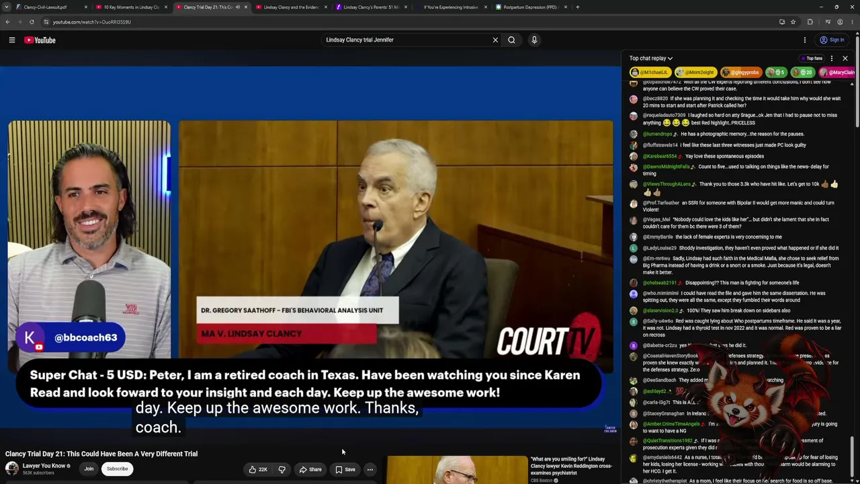Open Lawyer You Know channel name link
The width and height of the screenshot is (860, 484).
pos(44,466)
